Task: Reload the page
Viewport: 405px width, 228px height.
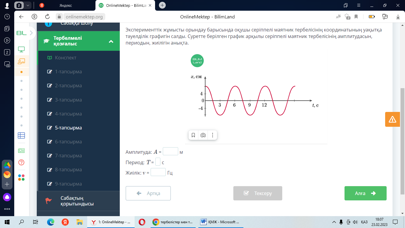Action: click(47, 17)
